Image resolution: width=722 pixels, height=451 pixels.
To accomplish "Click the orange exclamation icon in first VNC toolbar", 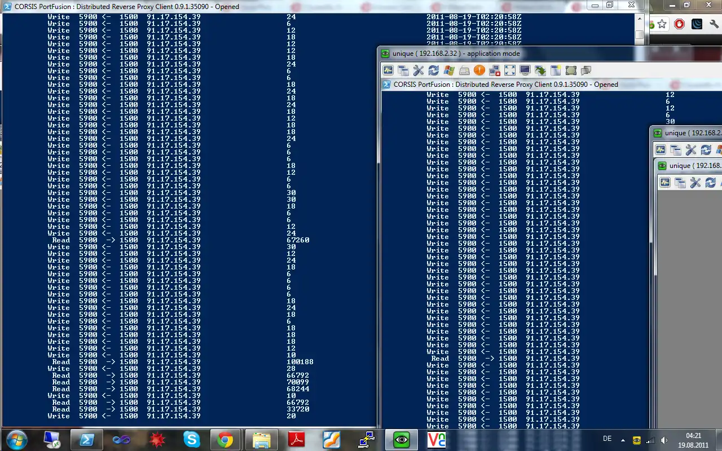I will coord(479,70).
